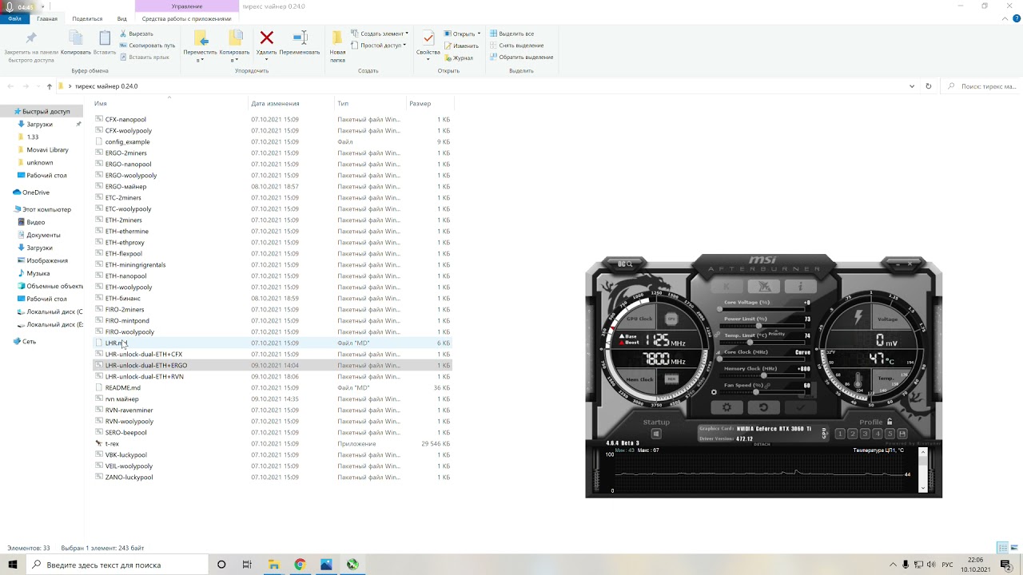Image resolution: width=1023 pixels, height=575 pixels.
Task: Select Afterburner profile slot 3
Action: [865, 434]
